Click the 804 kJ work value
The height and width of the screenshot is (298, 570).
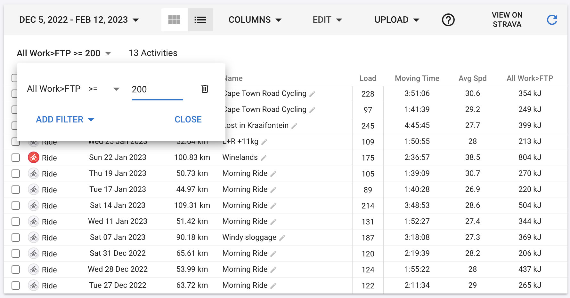click(530, 157)
